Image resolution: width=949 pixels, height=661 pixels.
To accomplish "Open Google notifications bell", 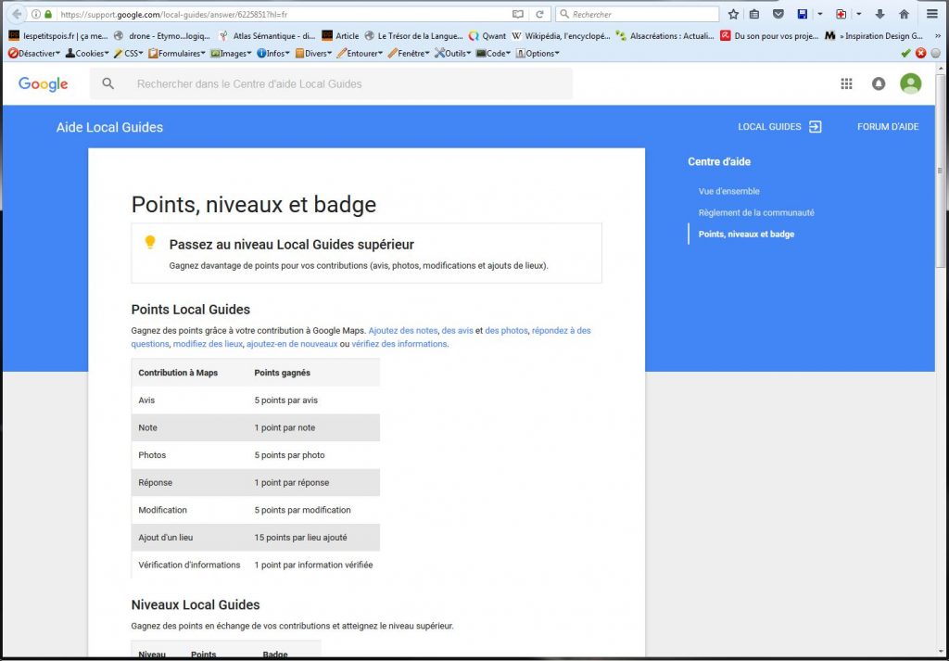I will [879, 83].
